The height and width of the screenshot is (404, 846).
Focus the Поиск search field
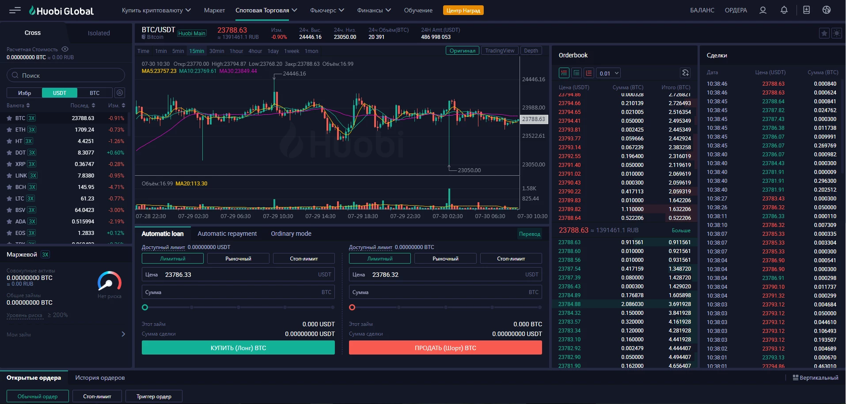click(66, 75)
